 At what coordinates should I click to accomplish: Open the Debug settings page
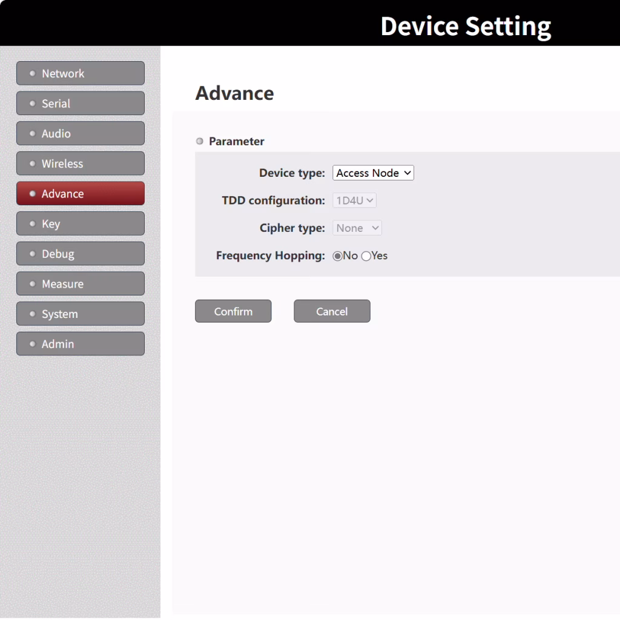click(80, 253)
